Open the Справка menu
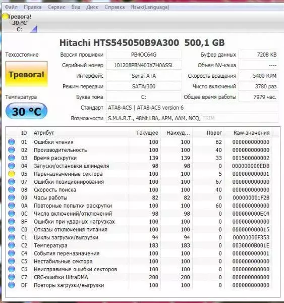Viewport: 284px width, 303px height. pyautogui.click(x=115, y=7)
